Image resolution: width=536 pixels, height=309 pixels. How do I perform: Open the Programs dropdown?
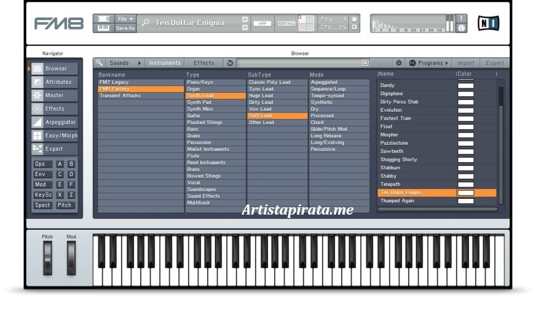pos(429,63)
